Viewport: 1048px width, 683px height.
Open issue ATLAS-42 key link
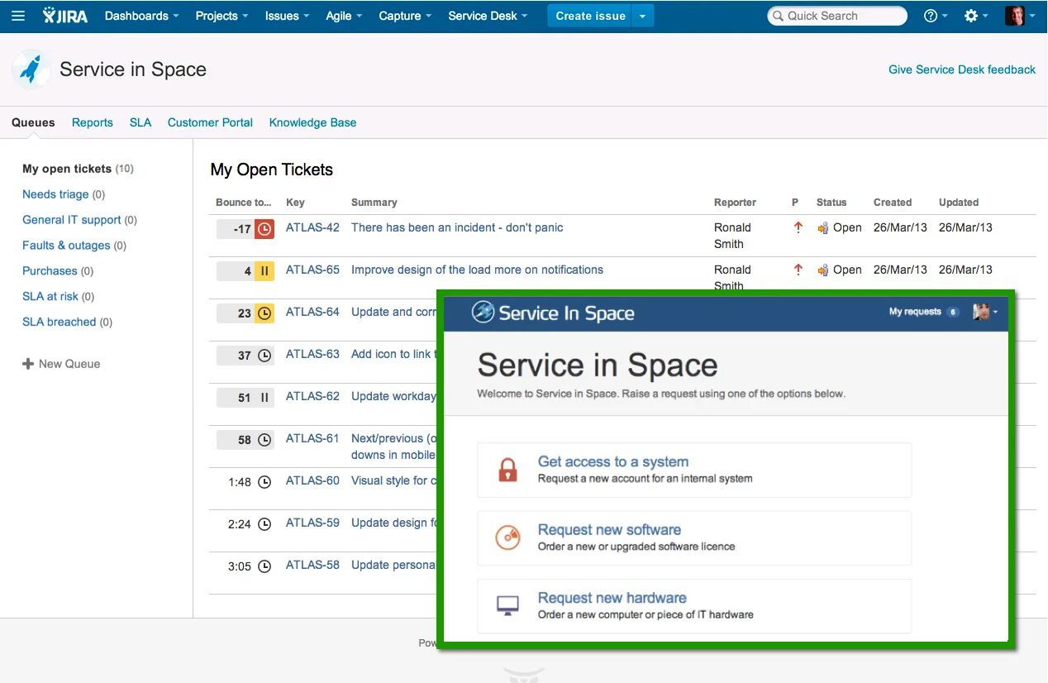pos(312,227)
